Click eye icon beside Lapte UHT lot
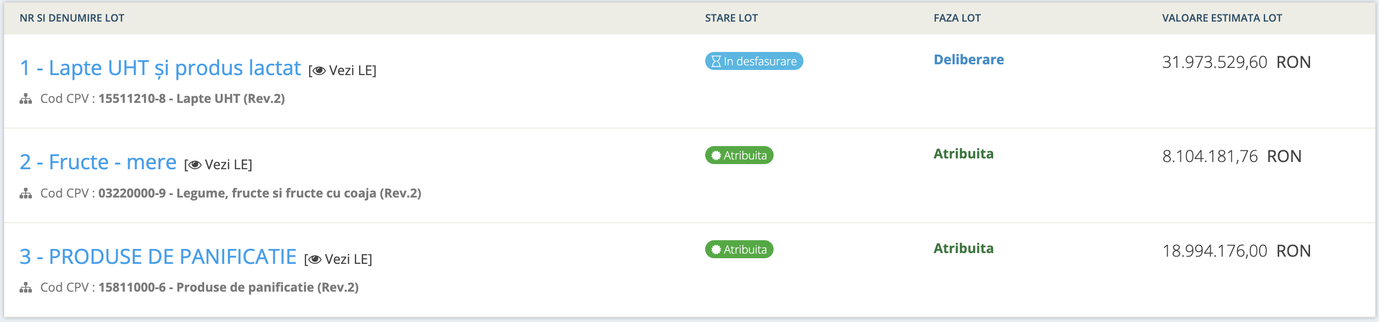Screen dimensions: 1379x322 (319, 70)
